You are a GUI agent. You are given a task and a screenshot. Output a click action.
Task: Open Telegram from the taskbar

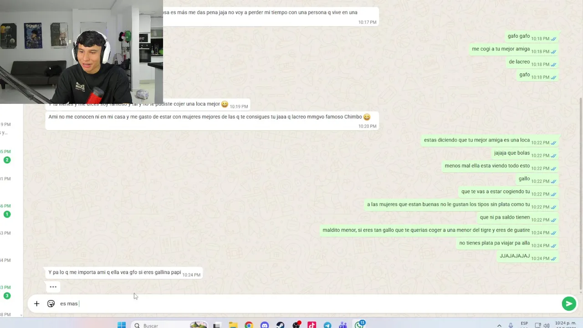click(327, 325)
